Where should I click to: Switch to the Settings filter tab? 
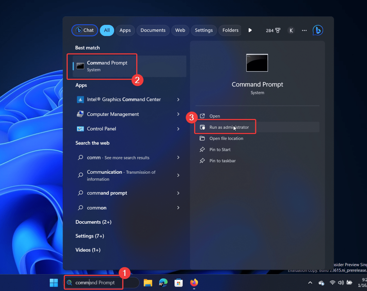click(204, 30)
